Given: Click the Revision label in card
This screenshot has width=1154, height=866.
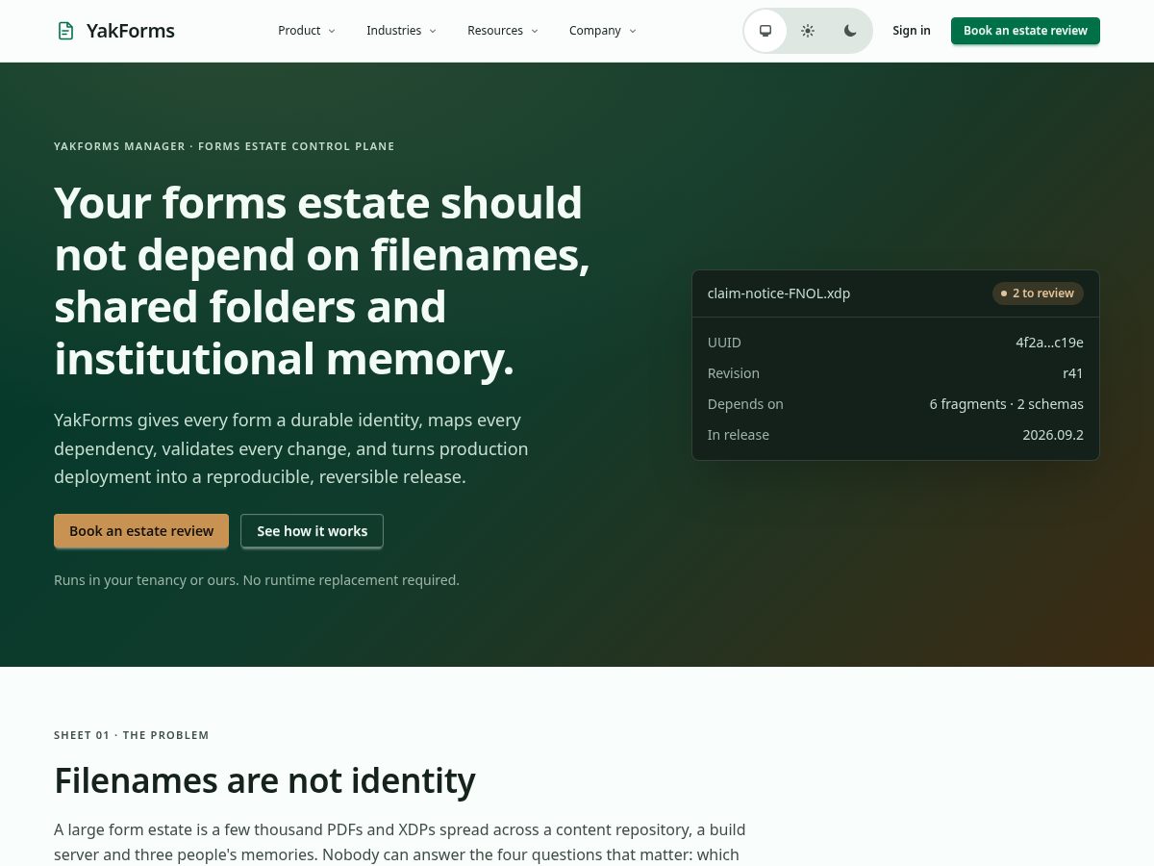Looking at the screenshot, I should pos(734,373).
